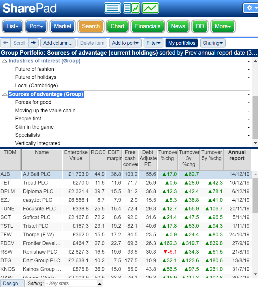Sort by the EBIT margin column header
Screen dimensions: 258x287
pos(114,160)
